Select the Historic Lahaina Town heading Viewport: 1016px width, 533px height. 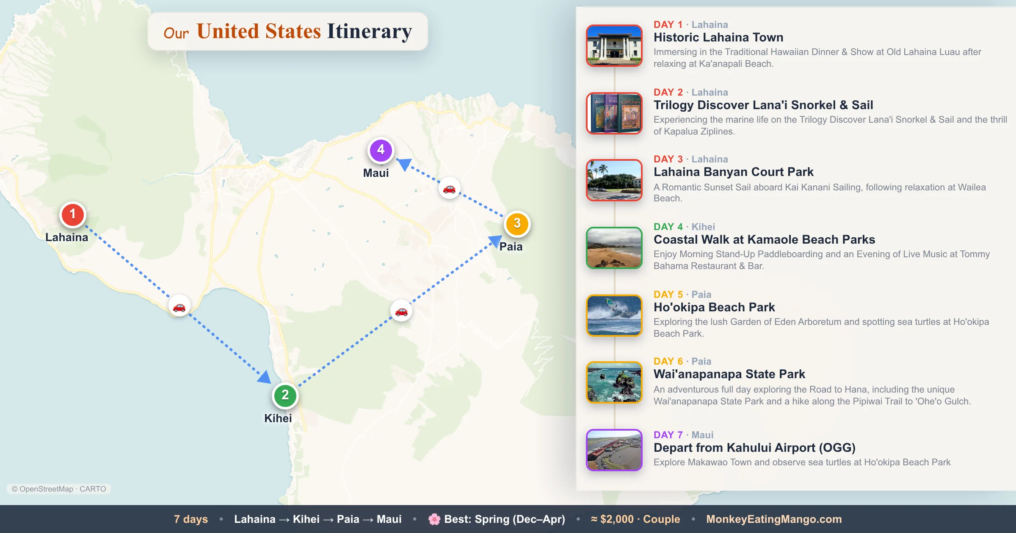[718, 37]
